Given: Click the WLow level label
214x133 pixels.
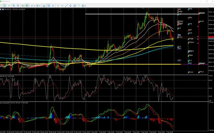Looking at the screenshot, I should [x=191, y=72].
